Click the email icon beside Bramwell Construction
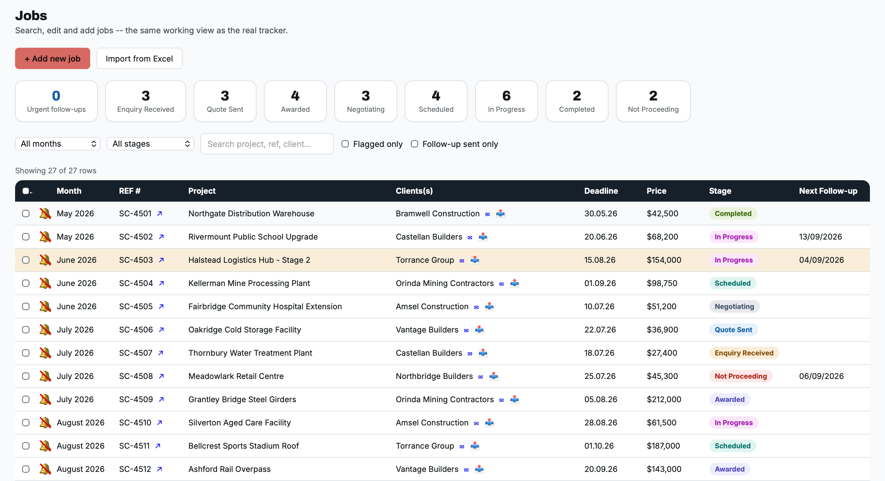The image size is (885, 481). pyautogui.click(x=487, y=214)
